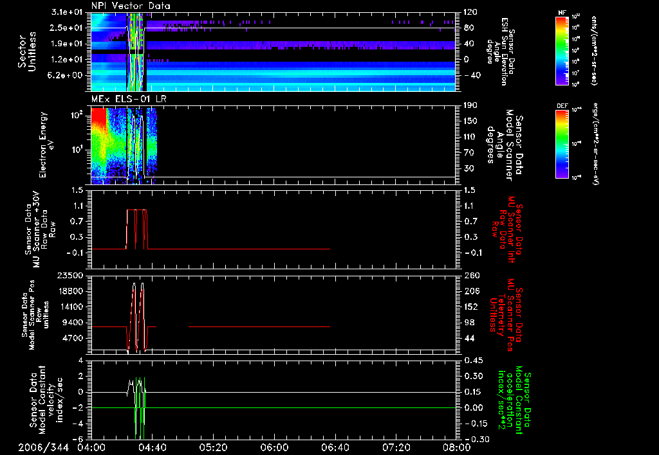Click red 'MU Scanner Pos Telemetry' label
659x455 pixels.
[506, 315]
